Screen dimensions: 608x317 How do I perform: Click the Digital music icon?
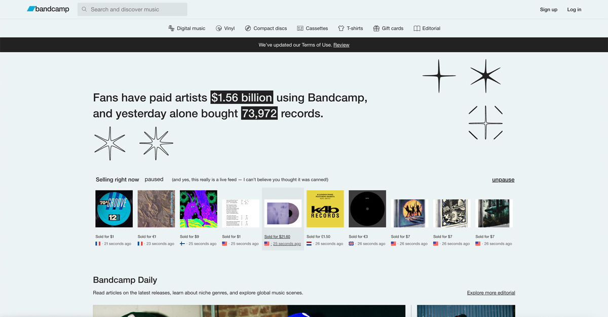[x=171, y=28]
